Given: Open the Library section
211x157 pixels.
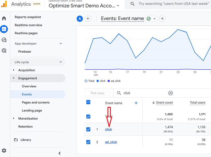Looking at the screenshot, I should click(26, 140).
